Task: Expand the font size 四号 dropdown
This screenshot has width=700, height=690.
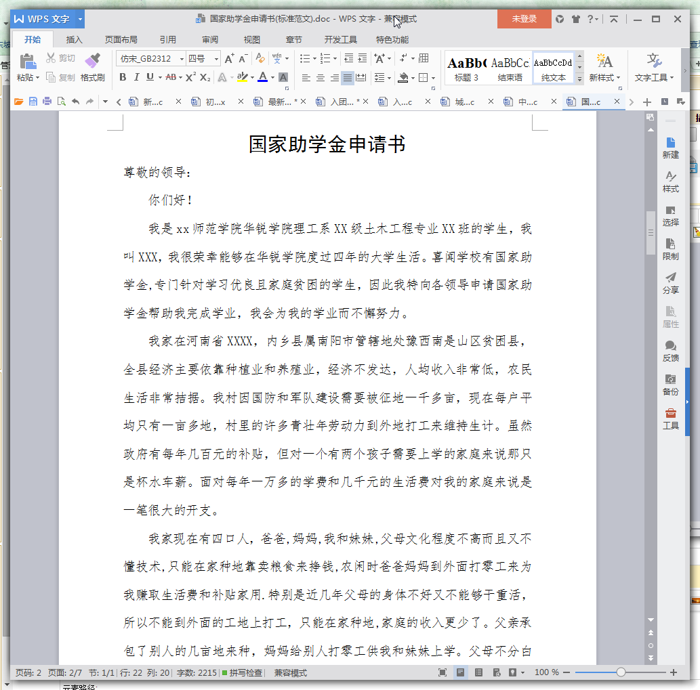Action: click(x=217, y=59)
